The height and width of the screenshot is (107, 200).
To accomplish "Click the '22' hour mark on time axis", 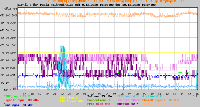I will pos(62,94).
